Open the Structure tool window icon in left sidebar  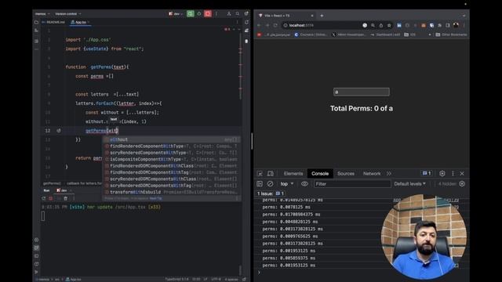pos(36,42)
